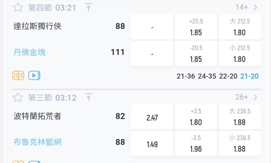Pick Portland moneyline odds 2.47

152,117
